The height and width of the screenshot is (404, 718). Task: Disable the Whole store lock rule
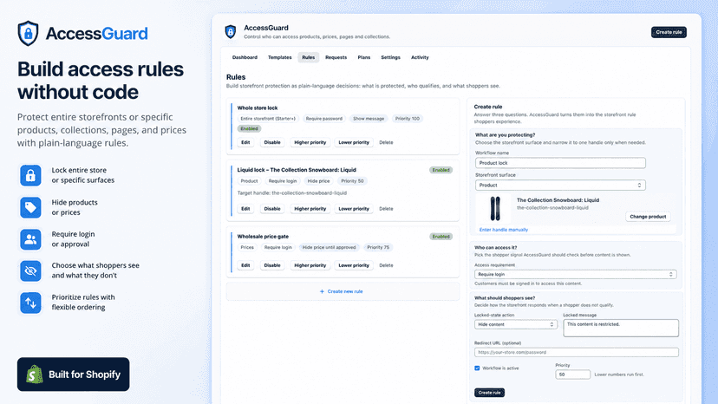coord(272,142)
